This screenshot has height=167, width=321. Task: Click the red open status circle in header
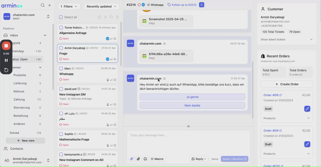click(139, 5)
